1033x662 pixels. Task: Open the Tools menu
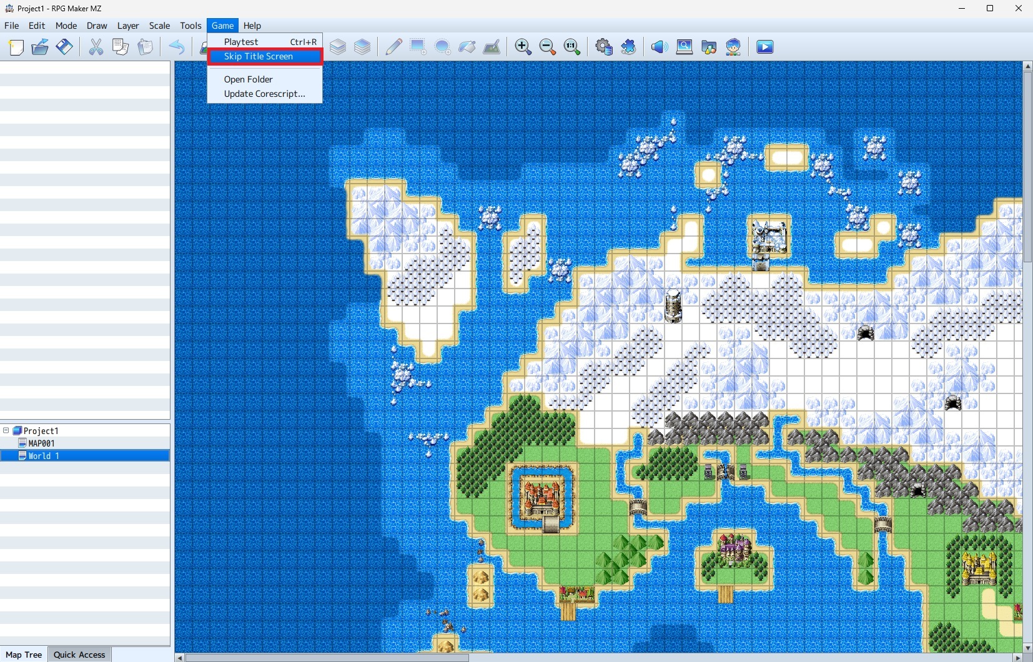190,26
